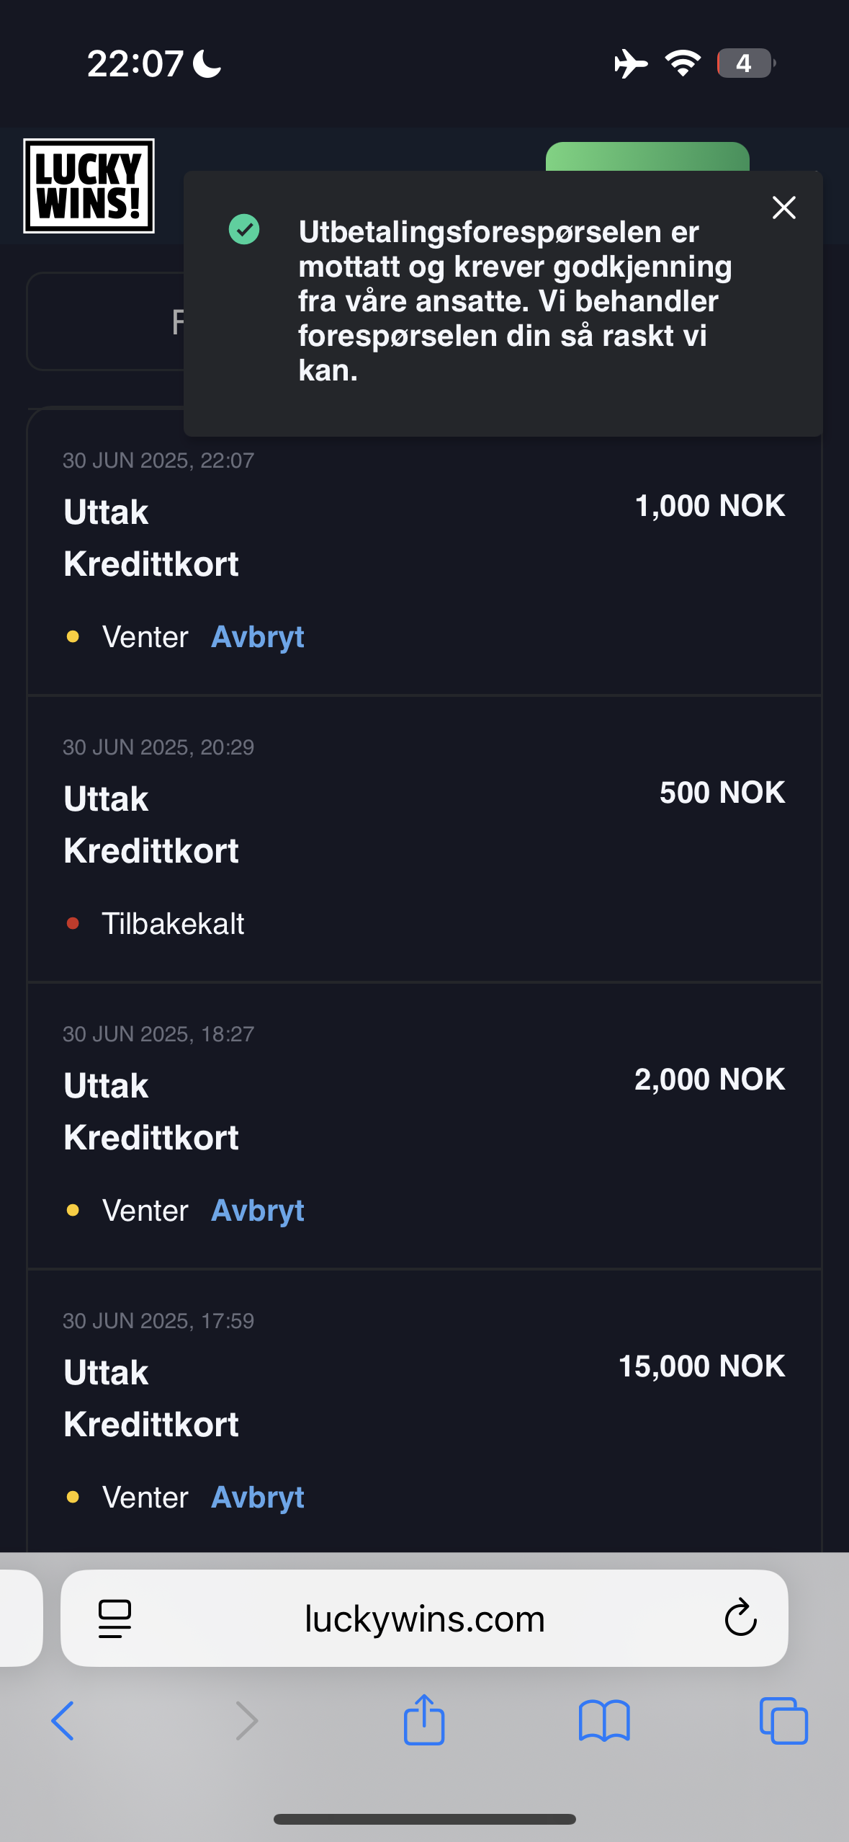Open Safari bookmarks
Viewport: 849px width, 1842px height.
pos(603,1721)
